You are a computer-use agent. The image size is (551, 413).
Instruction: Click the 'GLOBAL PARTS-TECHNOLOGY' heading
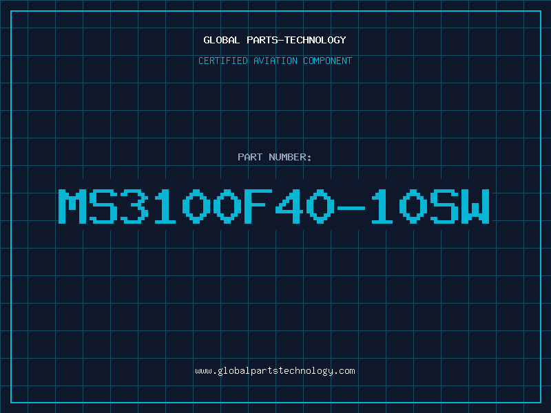[275, 40]
